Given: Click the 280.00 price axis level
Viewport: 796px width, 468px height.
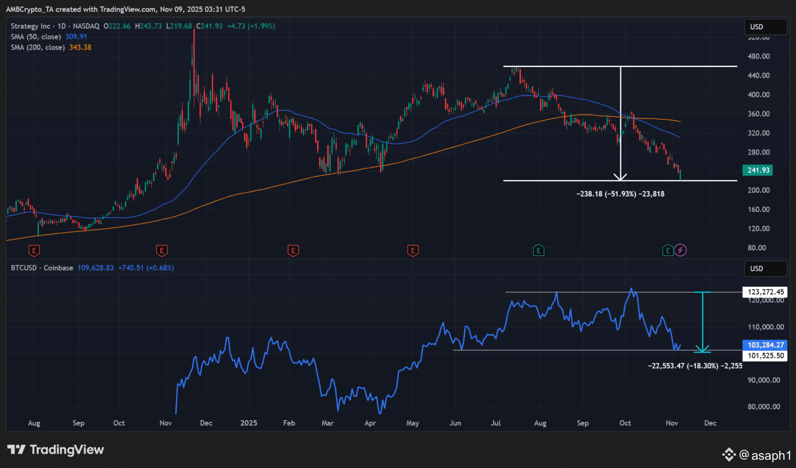Looking at the screenshot, I should click(759, 152).
